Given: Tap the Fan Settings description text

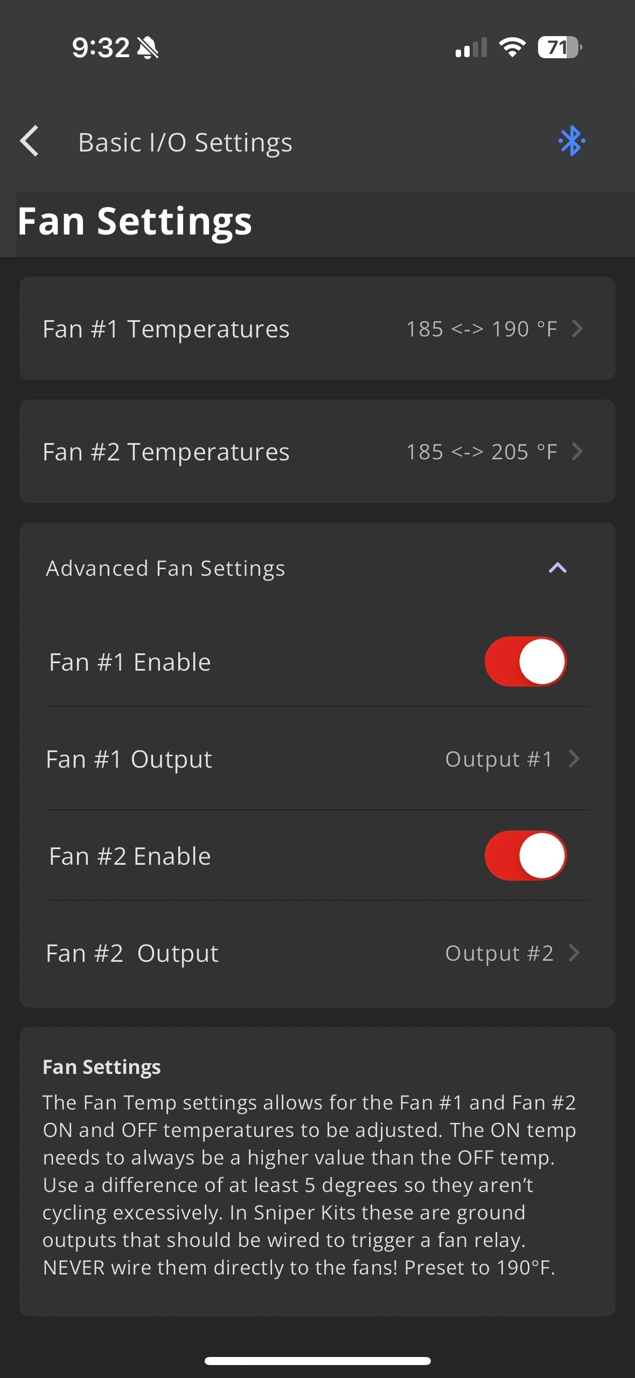Looking at the screenshot, I should click(310, 1184).
